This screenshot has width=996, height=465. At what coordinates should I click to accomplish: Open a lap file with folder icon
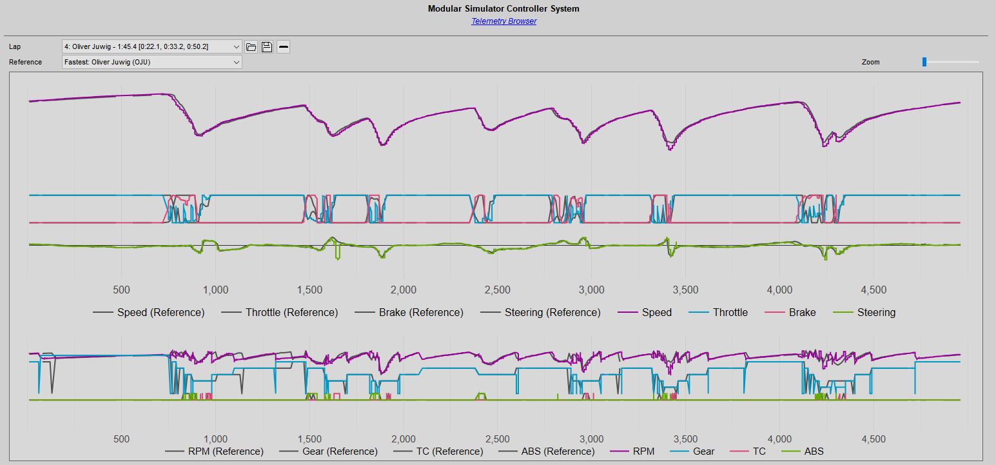pos(251,46)
